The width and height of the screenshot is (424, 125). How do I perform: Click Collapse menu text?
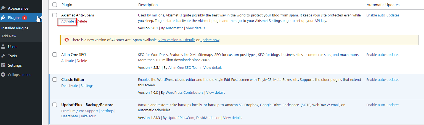[20, 75]
